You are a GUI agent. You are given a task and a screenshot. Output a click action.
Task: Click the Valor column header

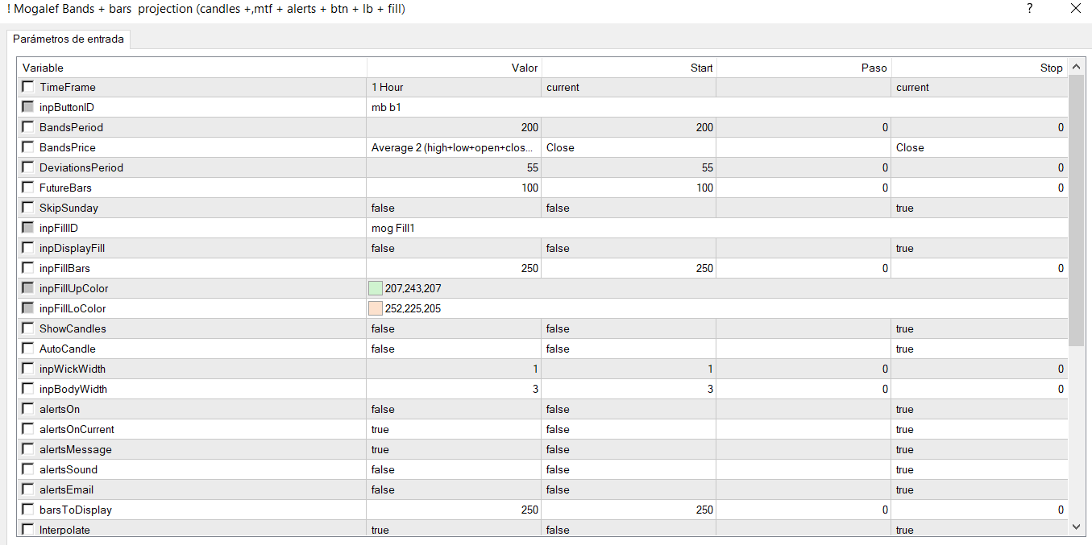pos(455,68)
